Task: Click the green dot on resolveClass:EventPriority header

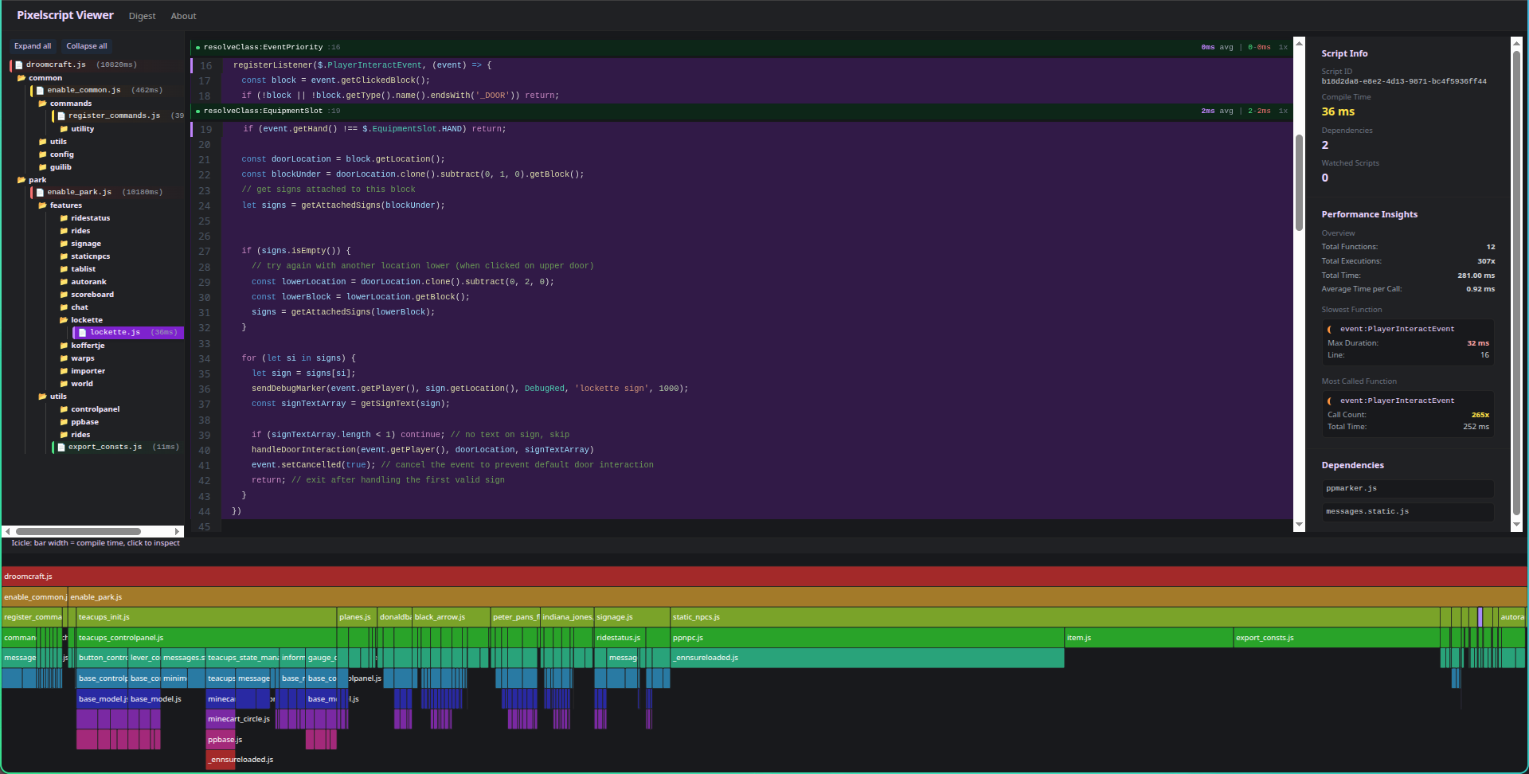Action: (x=196, y=47)
